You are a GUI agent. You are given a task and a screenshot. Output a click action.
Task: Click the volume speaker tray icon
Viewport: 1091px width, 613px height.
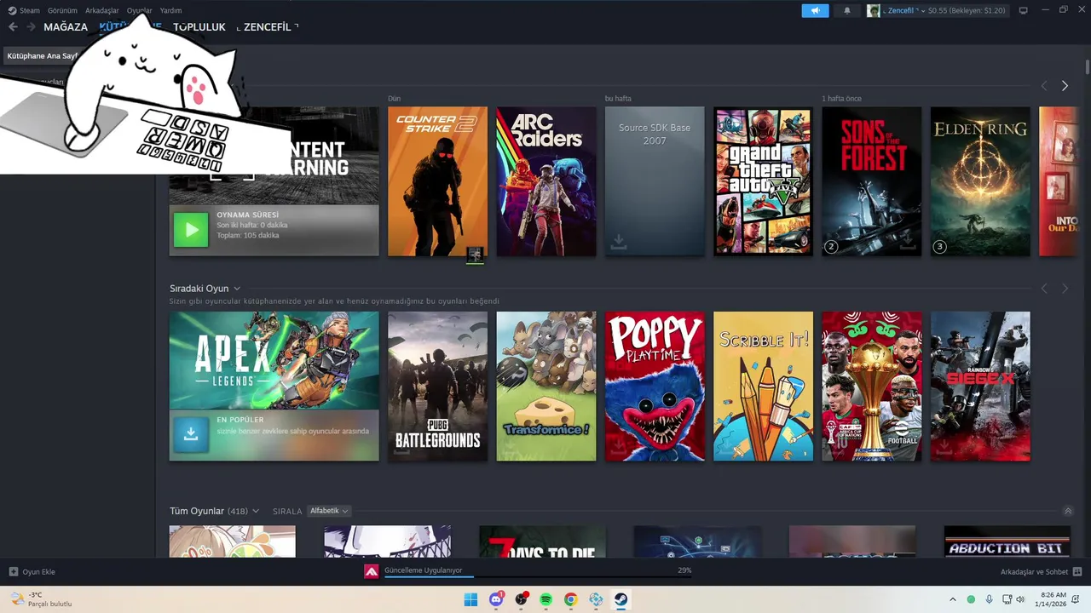click(x=1020, y=599)
